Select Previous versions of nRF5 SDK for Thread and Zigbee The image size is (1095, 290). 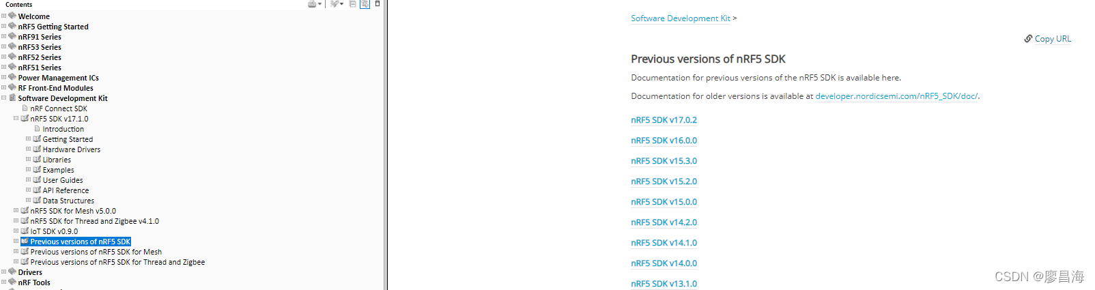[x=117, y=262]
